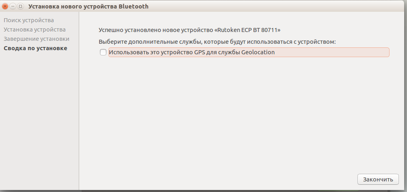Open 'Сводка по установке' sidebar step
Image resolution: width=407 pixels, height=192 pixels.
pyautogui.click(x=35, y=48)
